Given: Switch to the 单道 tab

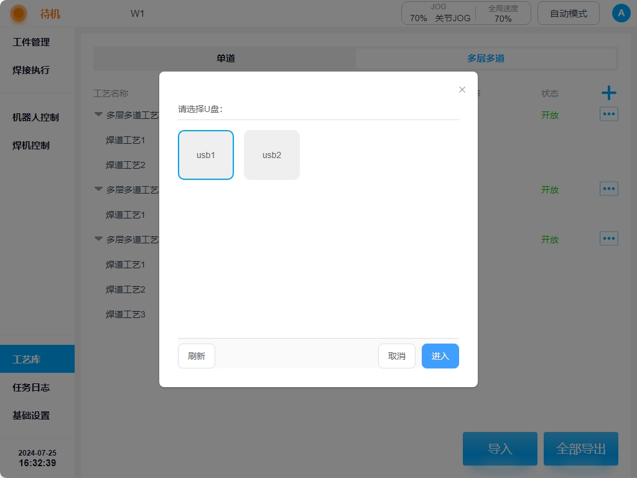Looking at the screenshot, I should click(x=225, y=59).
